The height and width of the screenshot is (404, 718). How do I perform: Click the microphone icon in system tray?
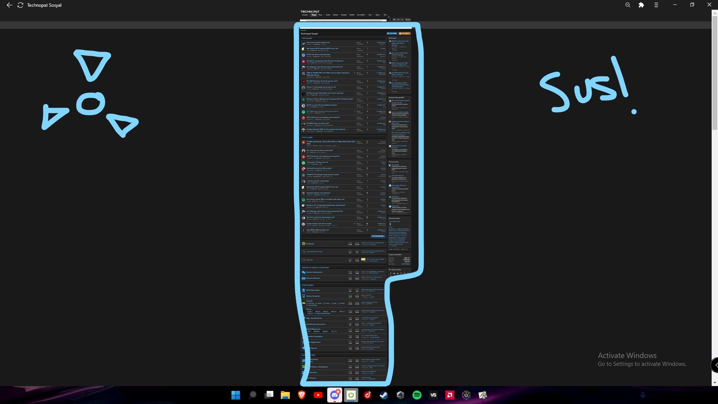[643, 395]
